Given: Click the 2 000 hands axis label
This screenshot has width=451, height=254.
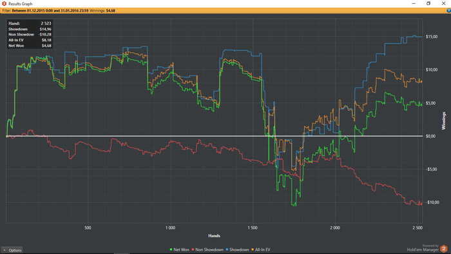Looking at the screenshot, I should (x=335, y=228).
